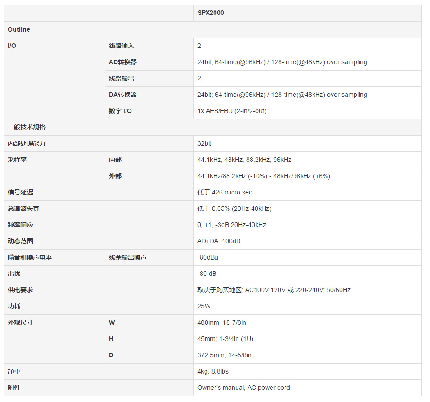The width and height of the screenshot is (430, 402).
Task: Select the AD+DA: 106dB value
Action: tap(219, 241)
